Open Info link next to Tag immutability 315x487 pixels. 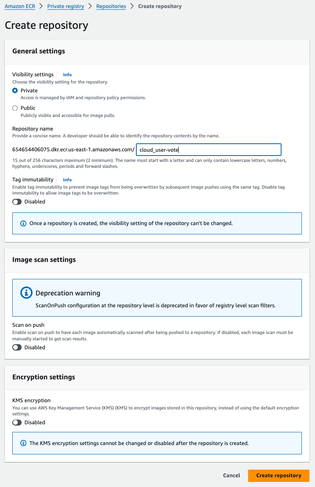coord(67,180)
